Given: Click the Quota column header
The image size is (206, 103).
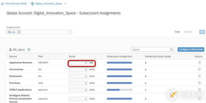Looking at the screenshot, I should pyautogui.click(x=72, y=56).
